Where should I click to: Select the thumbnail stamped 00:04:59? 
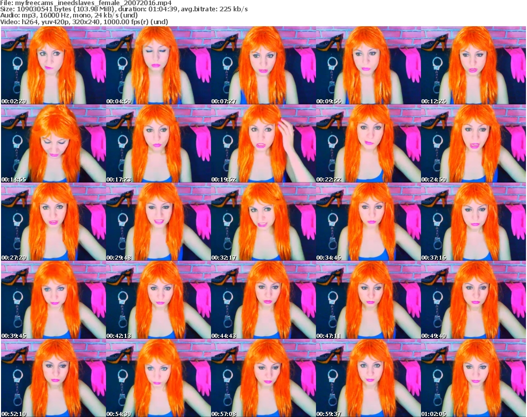[159, 65]
